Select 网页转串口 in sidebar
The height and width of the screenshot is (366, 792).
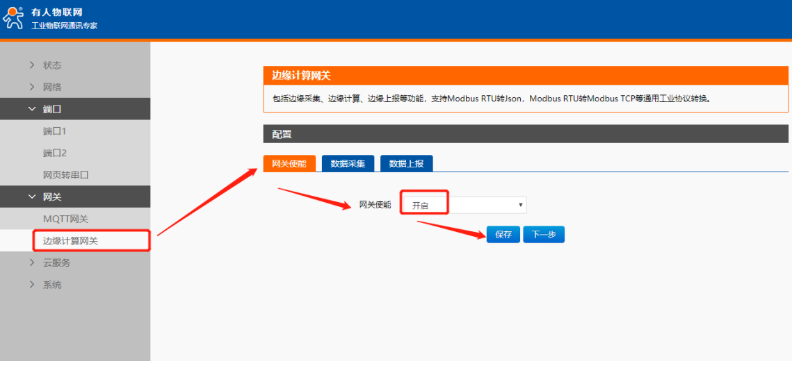pos(66,175)
